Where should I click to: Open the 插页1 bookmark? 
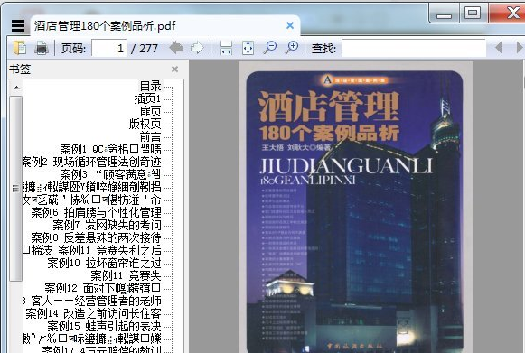[147, 98]
